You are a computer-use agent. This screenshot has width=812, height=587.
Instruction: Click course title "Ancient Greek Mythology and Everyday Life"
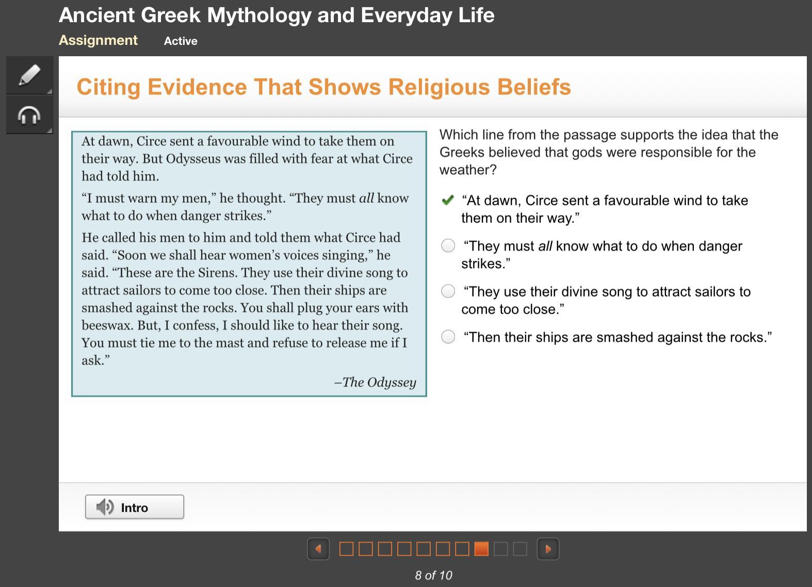[x=277, y=15]
